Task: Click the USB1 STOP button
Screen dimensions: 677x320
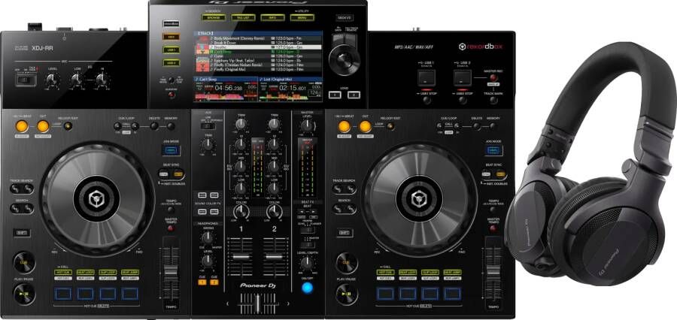Action: pyautogui.click(x=427, y=101)
